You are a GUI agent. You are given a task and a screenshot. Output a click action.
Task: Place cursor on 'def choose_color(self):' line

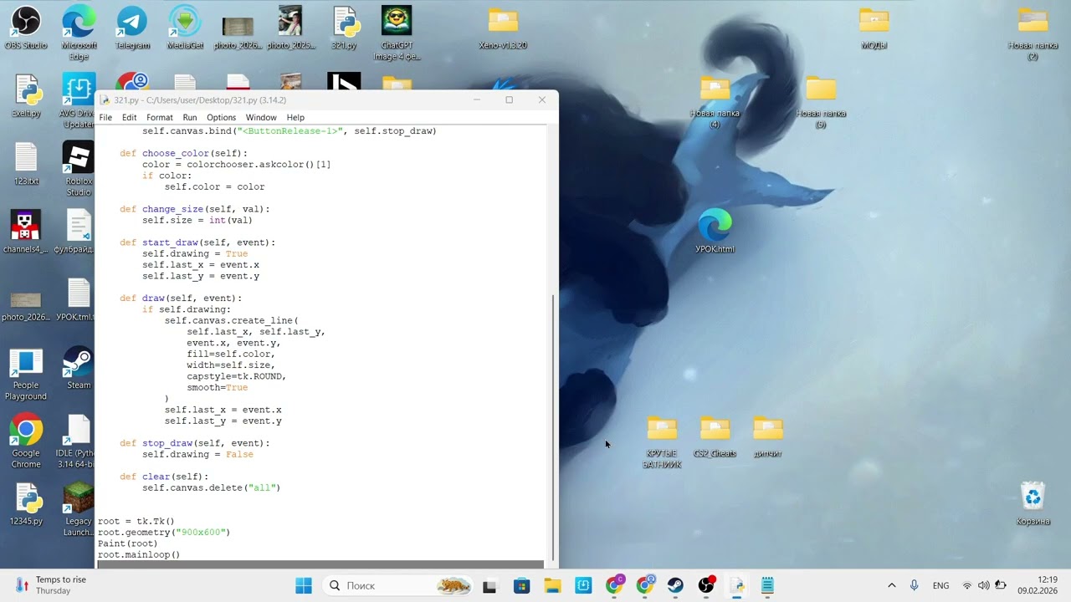click(x=183, y=154)
